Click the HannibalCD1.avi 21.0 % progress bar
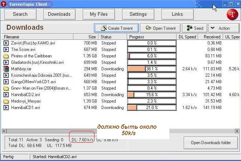241x161 pixels. coord(152,108)
